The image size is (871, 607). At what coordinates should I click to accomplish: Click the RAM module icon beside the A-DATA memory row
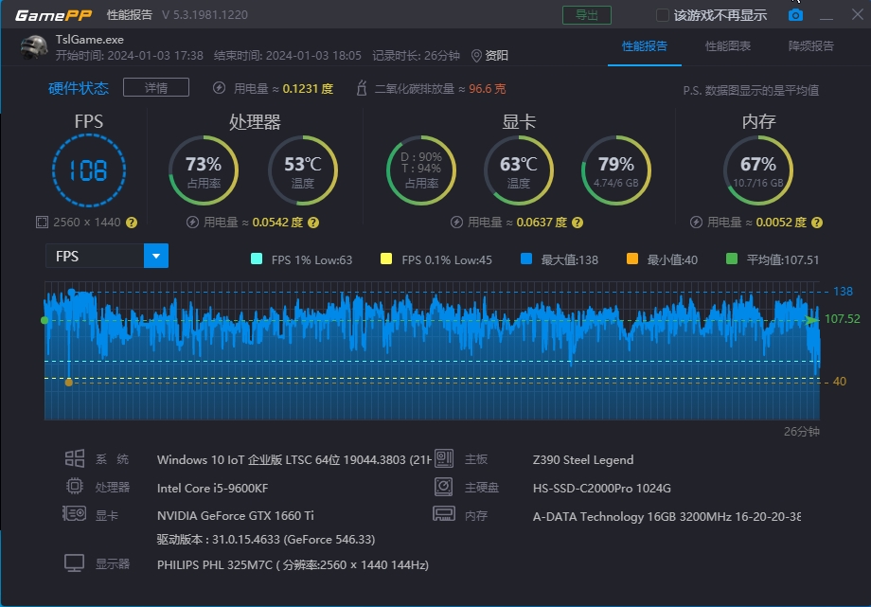tap(444, 513)
